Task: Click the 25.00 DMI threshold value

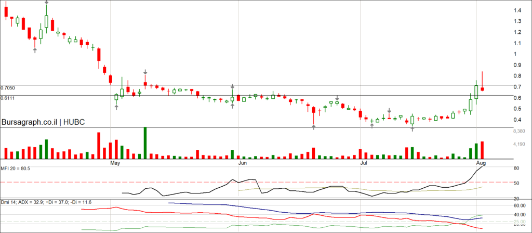Action: click(x=520, y=222)
